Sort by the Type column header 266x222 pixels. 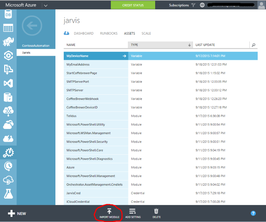[160, 45]
